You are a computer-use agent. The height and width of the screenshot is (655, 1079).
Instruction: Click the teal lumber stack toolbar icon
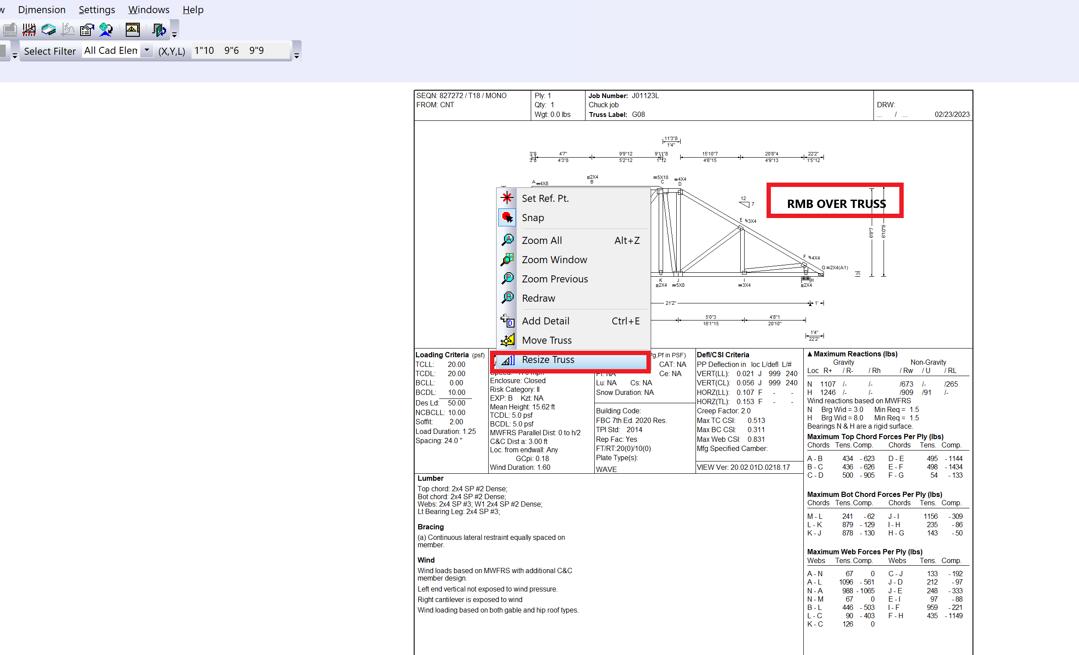[x=49, y=30]
